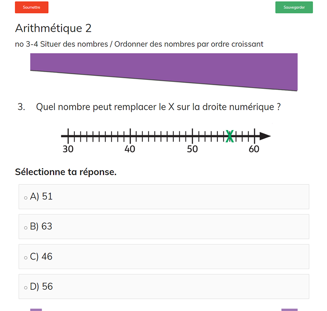Select radio option D) 56

coord(26,288)
